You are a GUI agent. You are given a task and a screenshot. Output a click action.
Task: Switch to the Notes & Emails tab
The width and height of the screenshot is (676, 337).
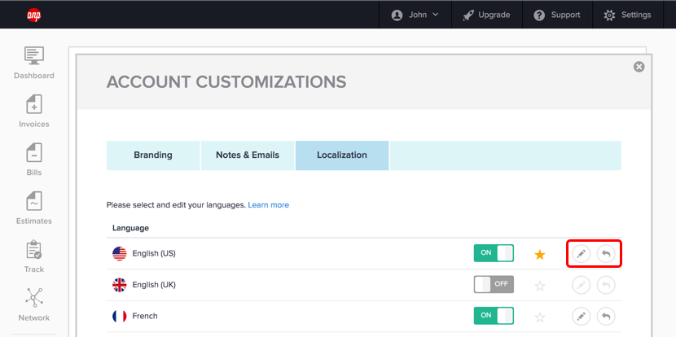pos(248,155)
